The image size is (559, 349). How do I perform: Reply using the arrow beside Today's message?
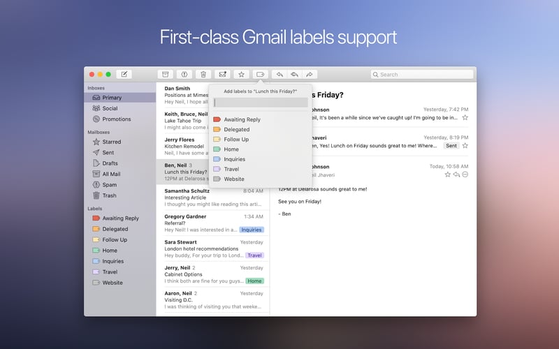[456, 174]
